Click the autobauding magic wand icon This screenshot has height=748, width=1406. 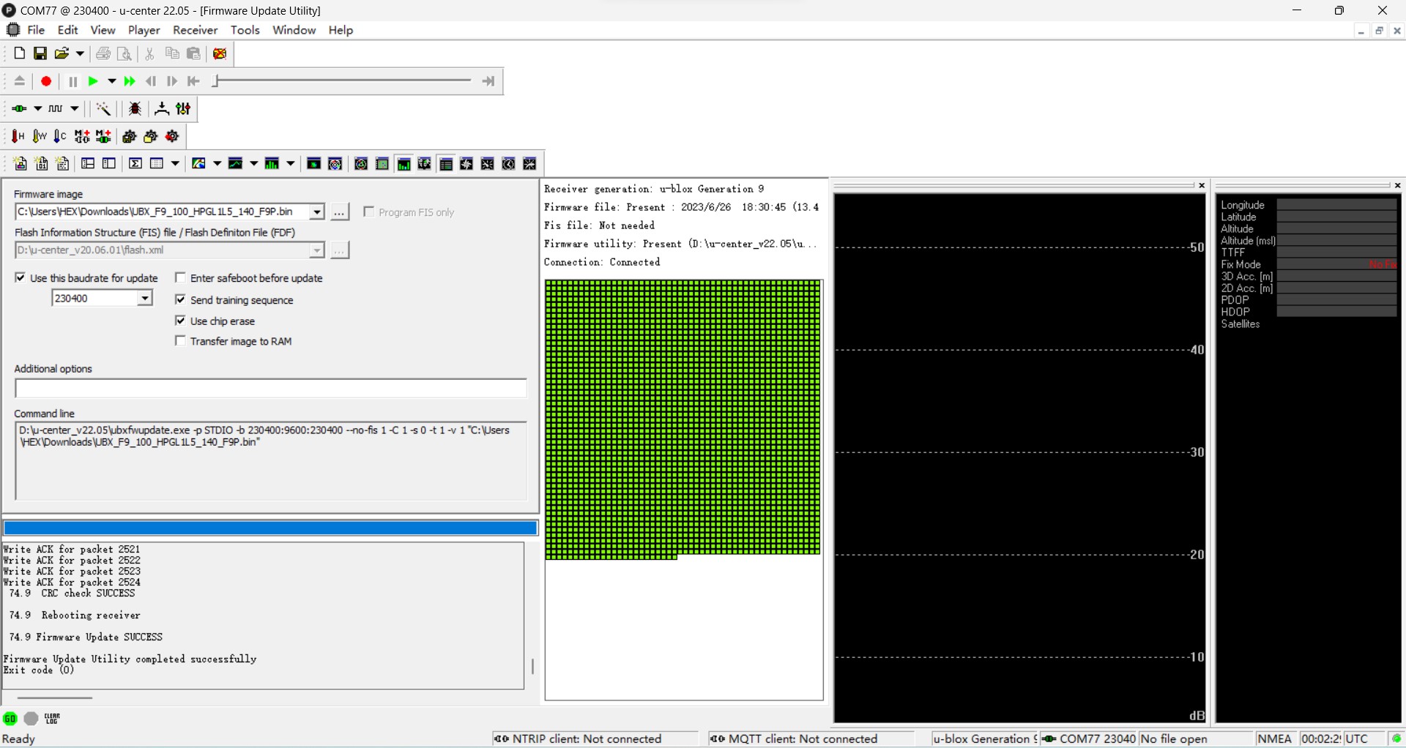pyautogui.click(x=104, y=109)
